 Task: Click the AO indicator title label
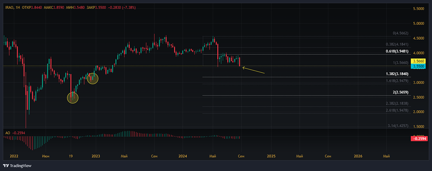pos(7,133)
